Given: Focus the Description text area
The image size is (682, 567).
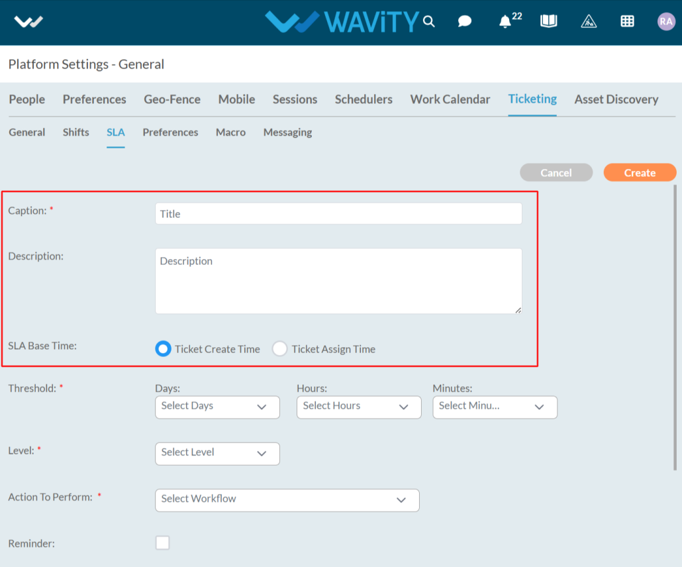Looking at the screenshot, I should [x=338, y=281].
